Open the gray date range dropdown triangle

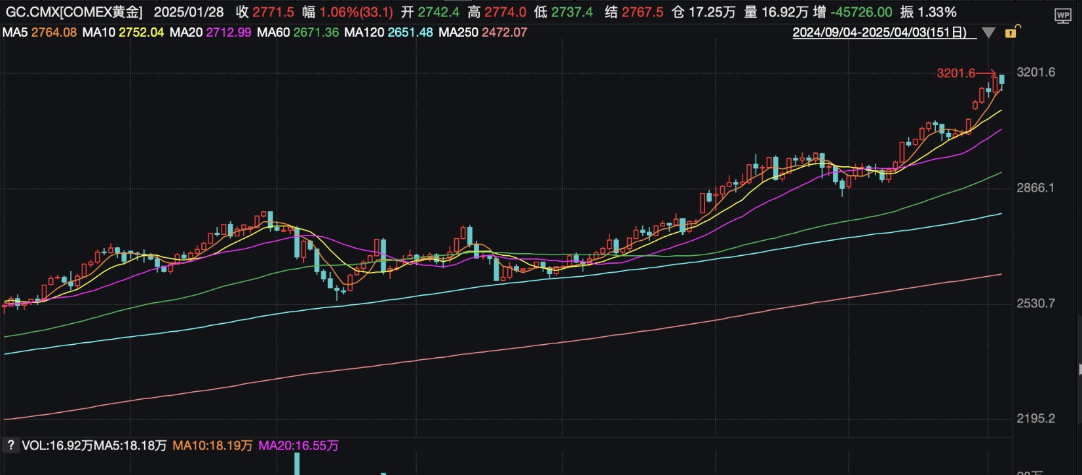pos(989,33)
